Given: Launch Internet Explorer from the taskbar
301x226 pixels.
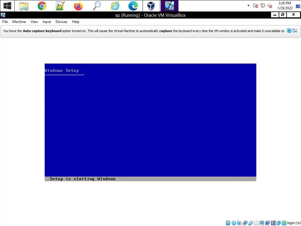Looking at the screenshot, I should click(x=115, y=6).
